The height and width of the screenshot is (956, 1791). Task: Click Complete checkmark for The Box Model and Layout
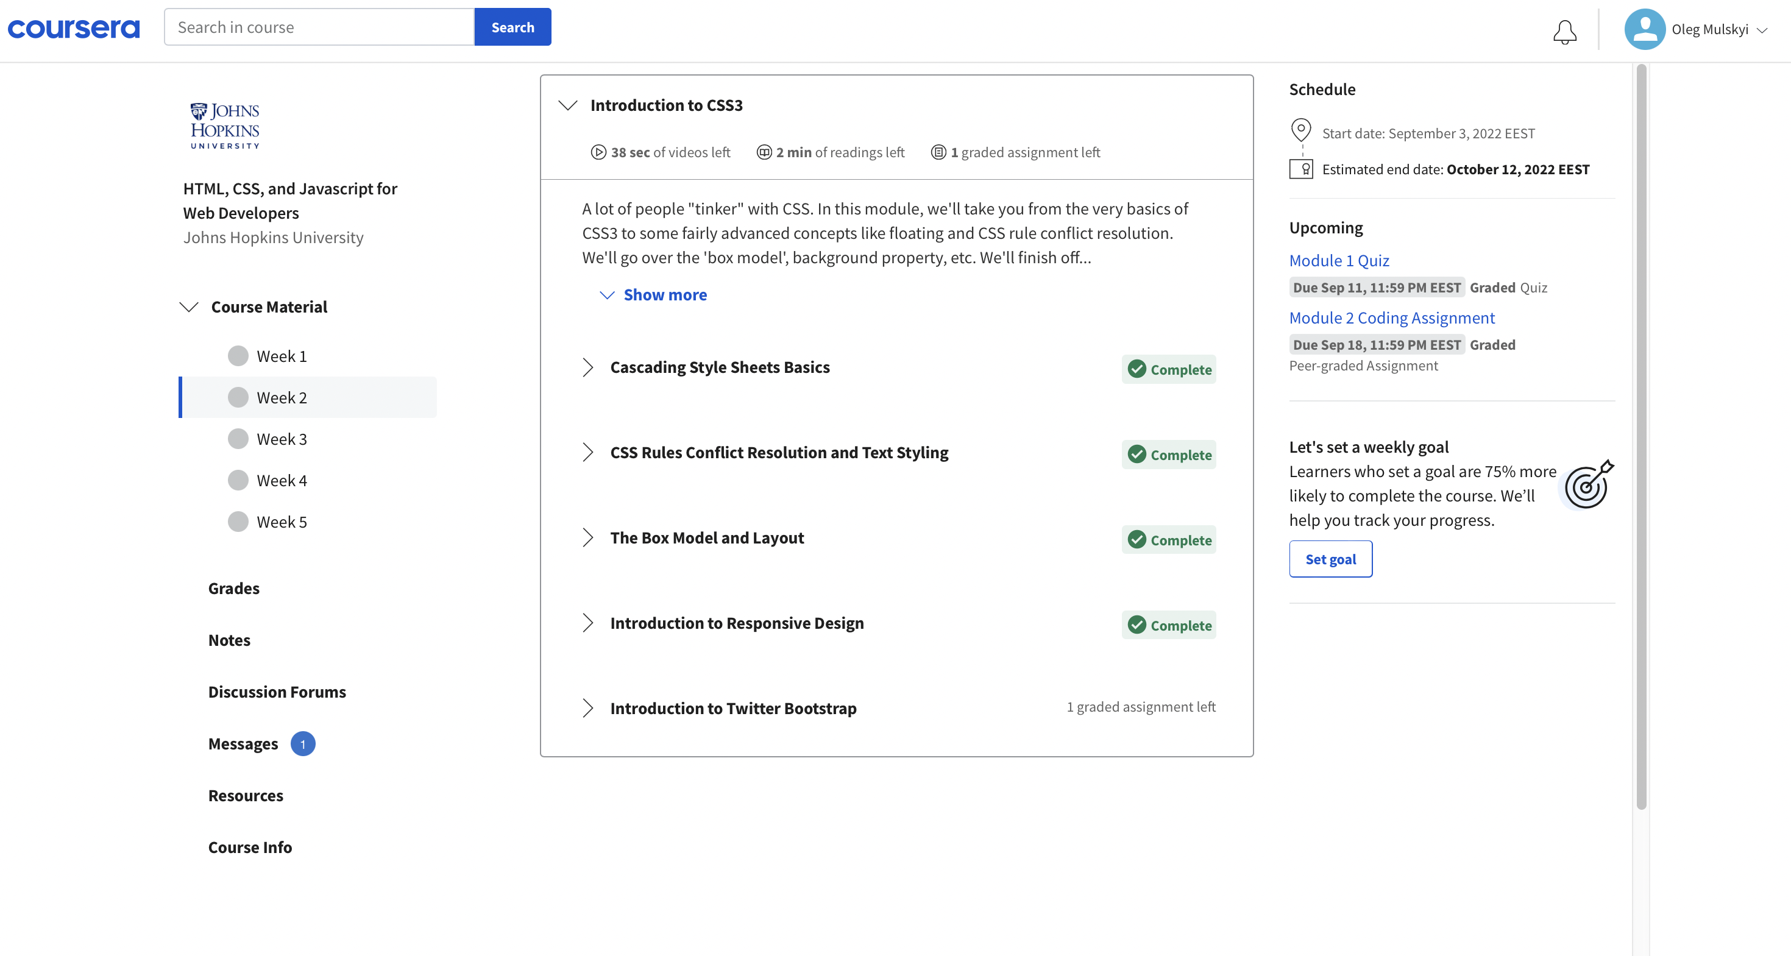(x=1137, y=539)
